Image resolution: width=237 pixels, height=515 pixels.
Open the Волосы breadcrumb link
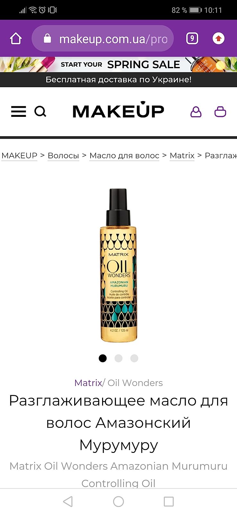tap(63, 155)
